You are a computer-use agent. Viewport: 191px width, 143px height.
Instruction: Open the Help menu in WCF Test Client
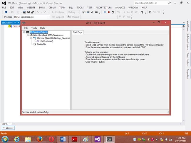tap(43, 28)
